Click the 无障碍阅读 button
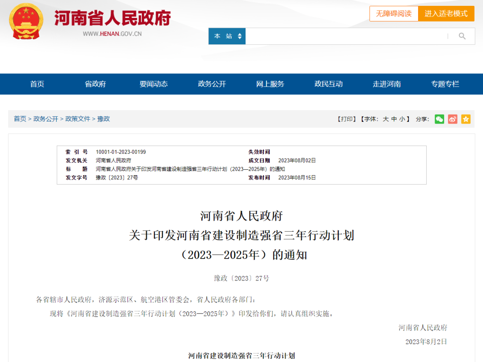 point(394,13)
